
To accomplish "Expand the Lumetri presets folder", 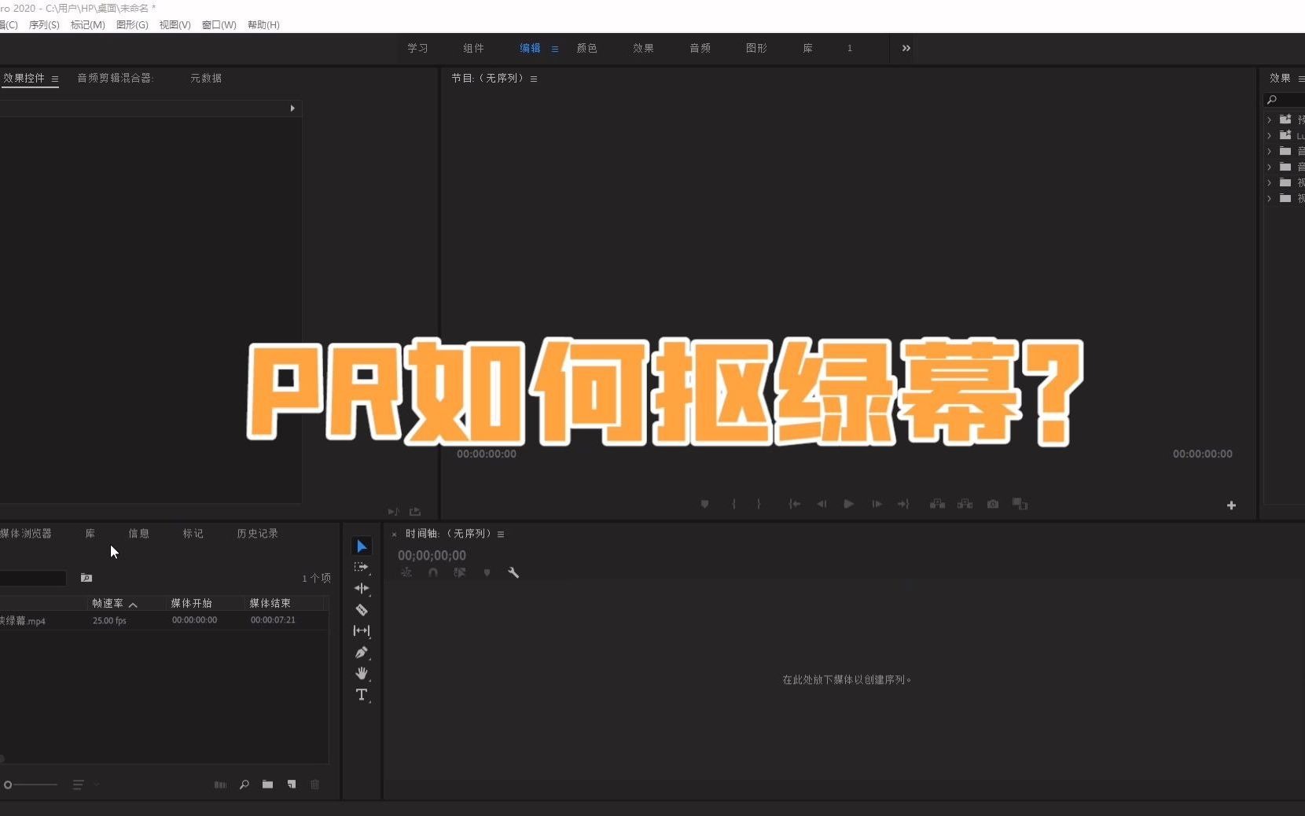I will 1269,135.
